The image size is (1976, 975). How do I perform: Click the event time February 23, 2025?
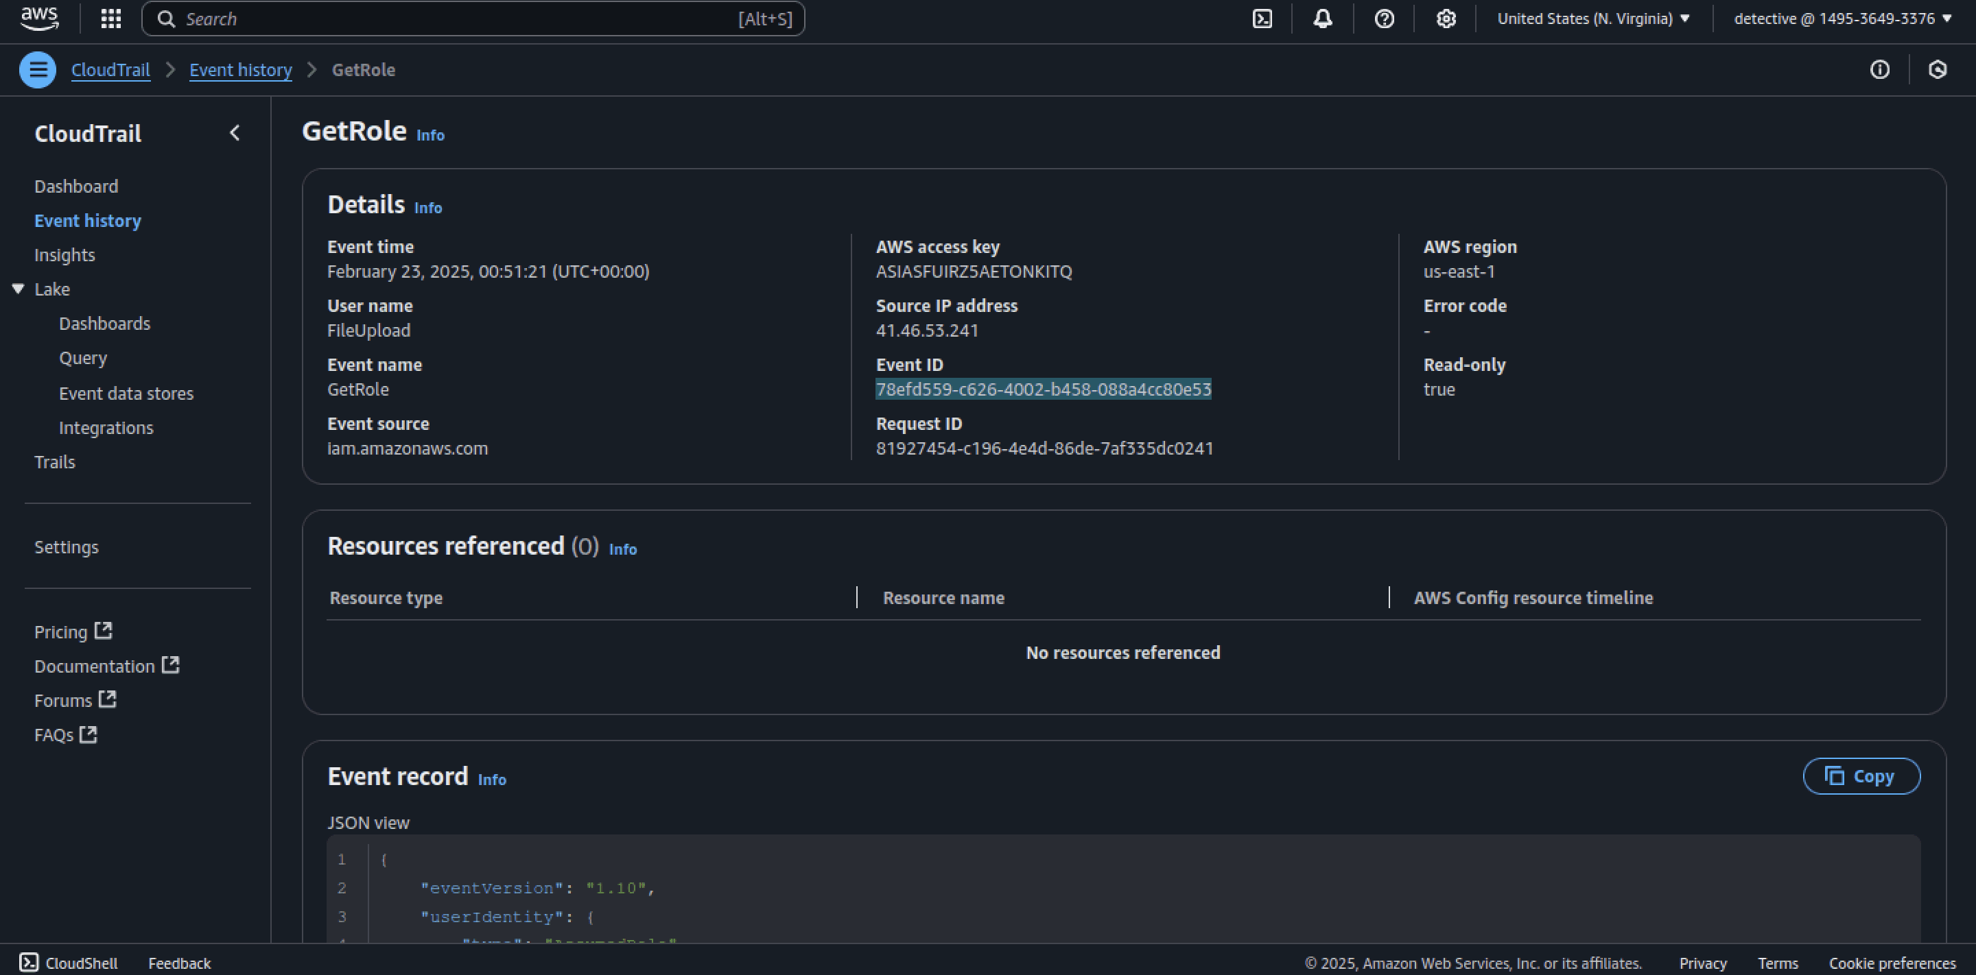click(x=488, y=272)
